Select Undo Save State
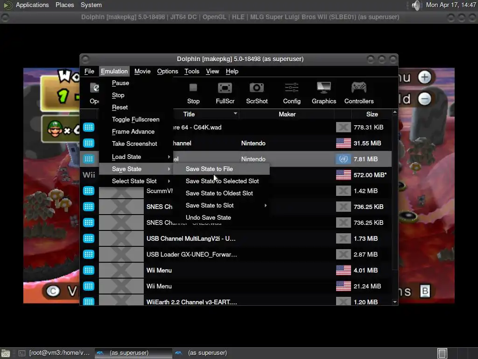478x359 pixels. [221, 218]
